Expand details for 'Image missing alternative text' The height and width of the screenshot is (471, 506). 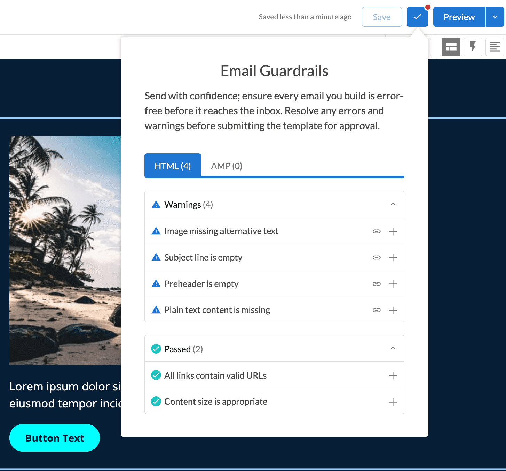pyautogui.click(x=393, y=231)
